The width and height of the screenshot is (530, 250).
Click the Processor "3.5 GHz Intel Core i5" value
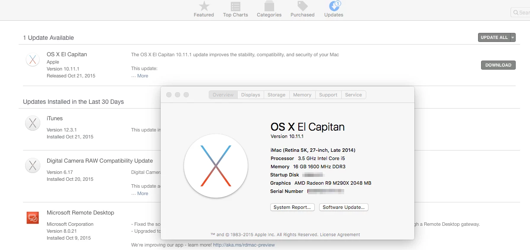[321, 158]
